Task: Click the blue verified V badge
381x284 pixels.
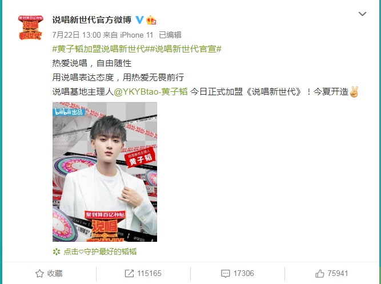Action: click(x=139, y=20)
